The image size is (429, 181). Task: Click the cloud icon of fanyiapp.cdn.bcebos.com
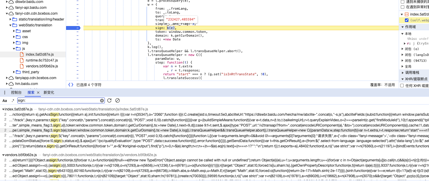coord(11,78)
